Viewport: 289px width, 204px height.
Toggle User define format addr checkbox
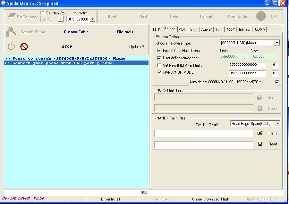[x=159, y=58]
